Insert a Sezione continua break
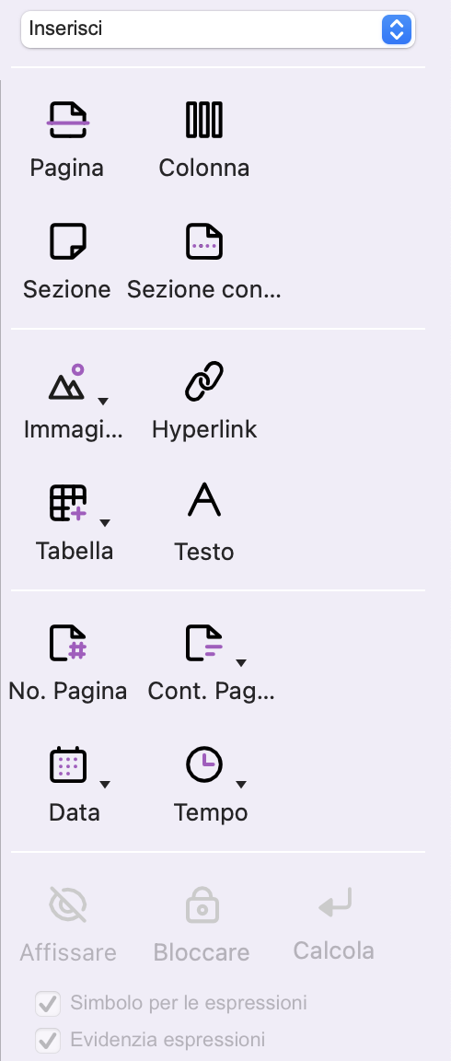Screen dimensions: 451x1061 tap(204, 241)
